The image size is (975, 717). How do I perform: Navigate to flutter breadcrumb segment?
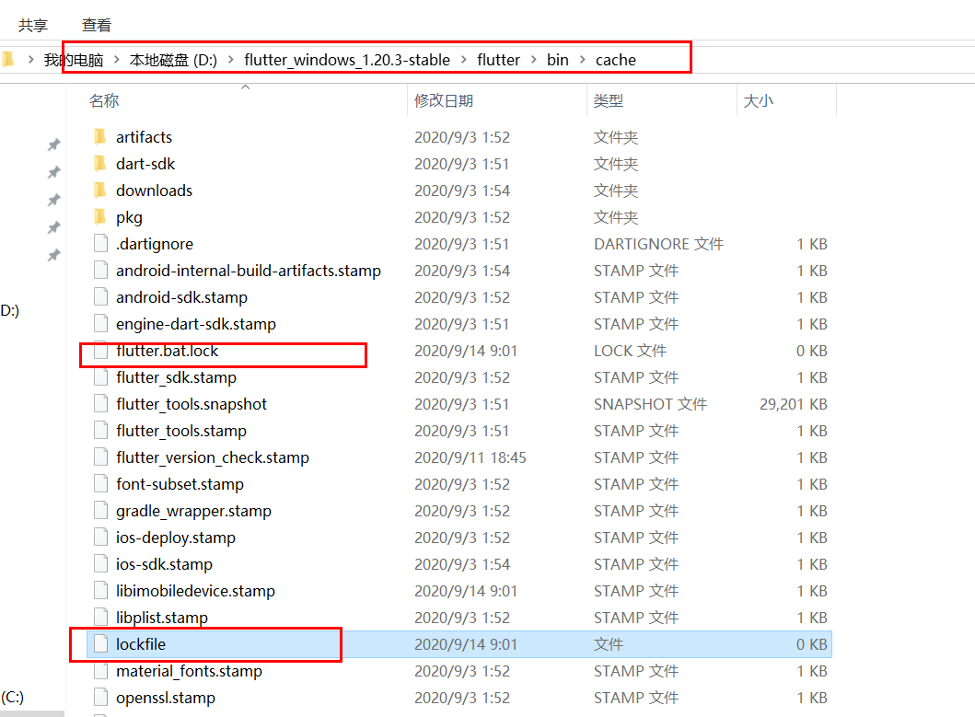click(x=498, y=61)
